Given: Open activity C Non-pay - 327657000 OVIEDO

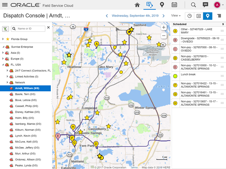Looking at the screenshot, I should click(199, 49).
